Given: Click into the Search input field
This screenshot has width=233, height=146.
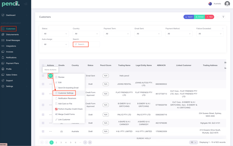Looking at the screenshot, I should pyautogui.click(x=81, y=44).
